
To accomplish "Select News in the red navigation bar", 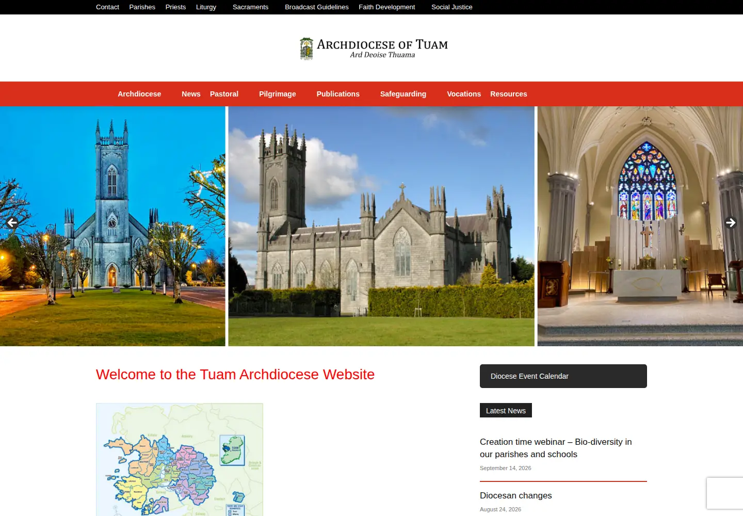I will 191,94.
